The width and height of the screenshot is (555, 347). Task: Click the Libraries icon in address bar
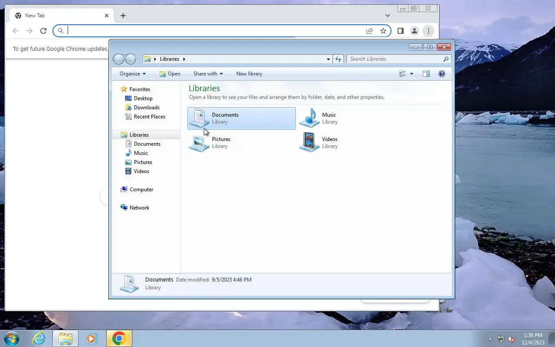(147, 59)
